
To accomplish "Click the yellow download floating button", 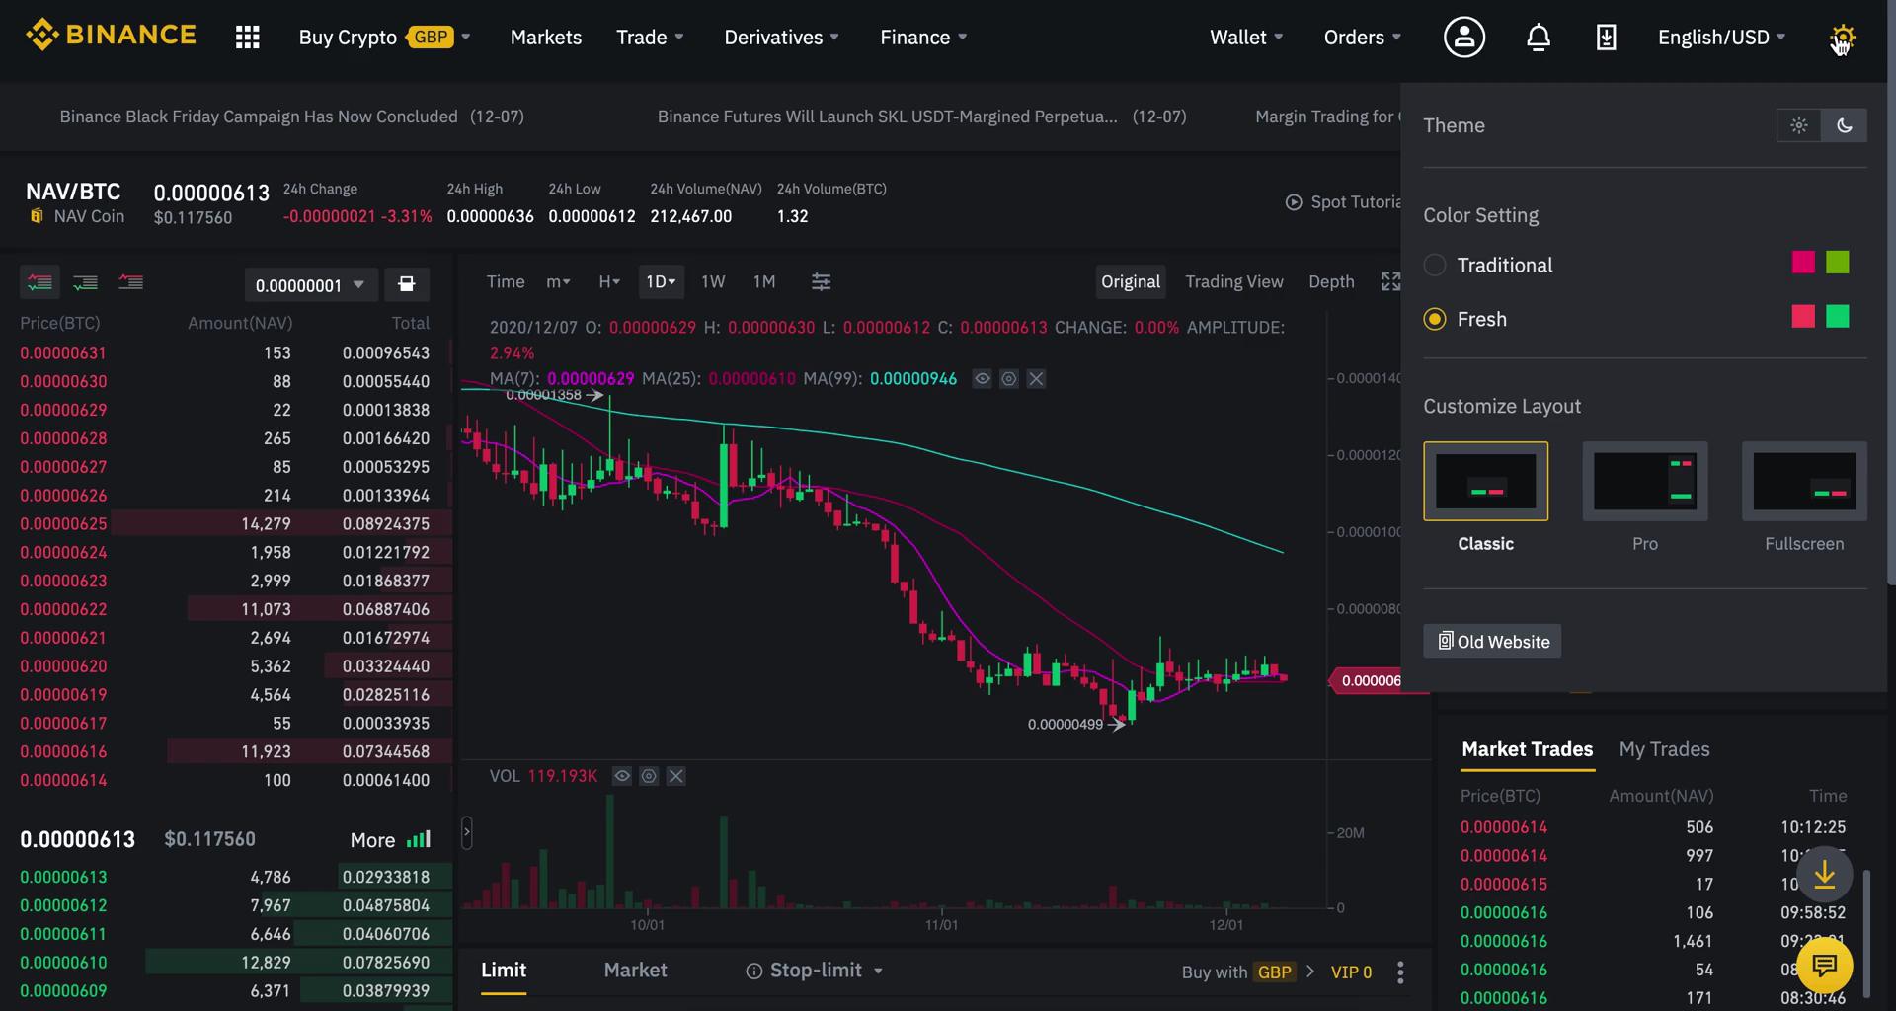I will [1824, 874].
